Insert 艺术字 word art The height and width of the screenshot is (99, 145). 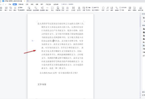click(79, 9)
